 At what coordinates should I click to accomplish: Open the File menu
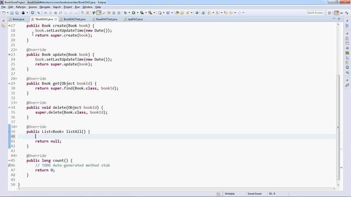[x=3, y=7]
